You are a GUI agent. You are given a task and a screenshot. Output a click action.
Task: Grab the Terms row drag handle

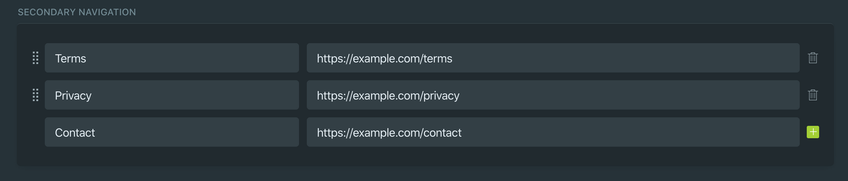point(36,58)
